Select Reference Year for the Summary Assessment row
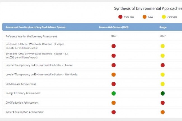Screen dimensions: 182x121 click(x=92, y=36)
